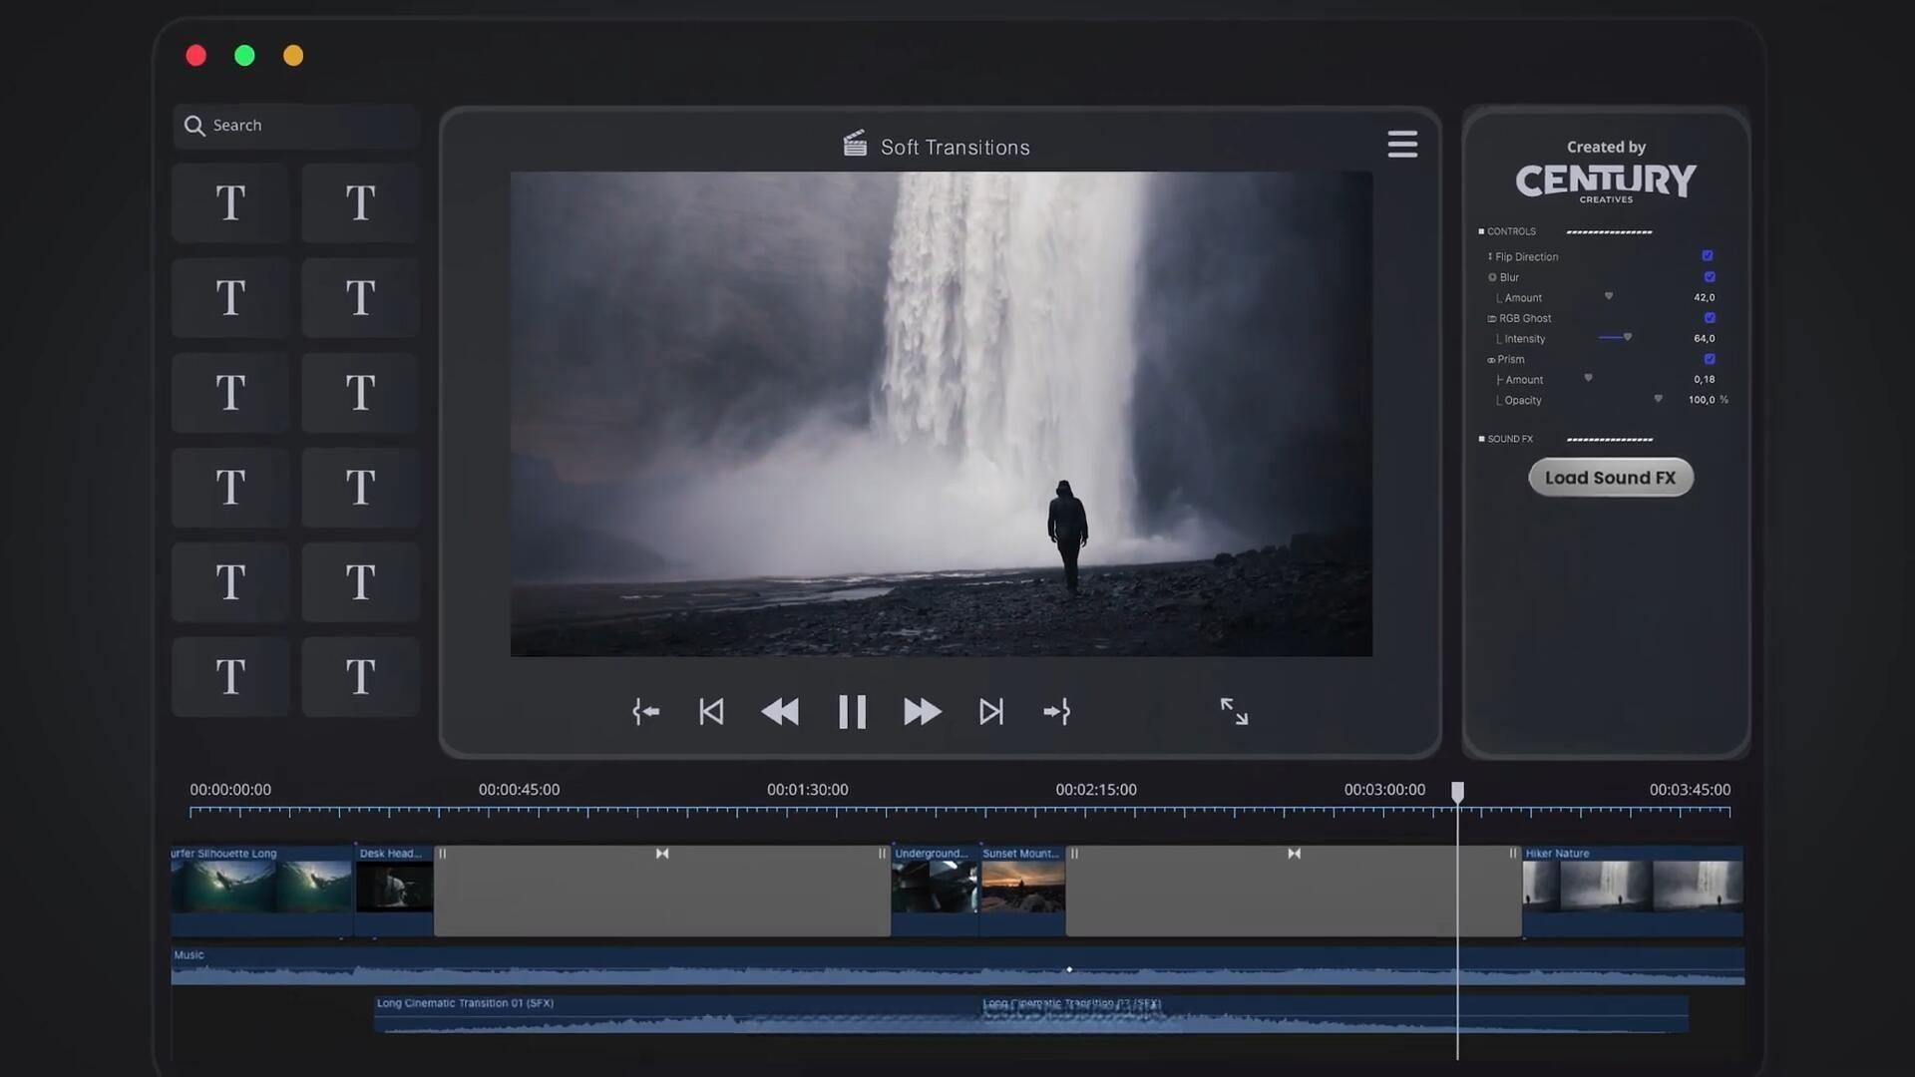Viewport: 1915px width, 1077px height.
Task: Toggle the Flip Direction checkbox
Action: tap(1708, 256)
